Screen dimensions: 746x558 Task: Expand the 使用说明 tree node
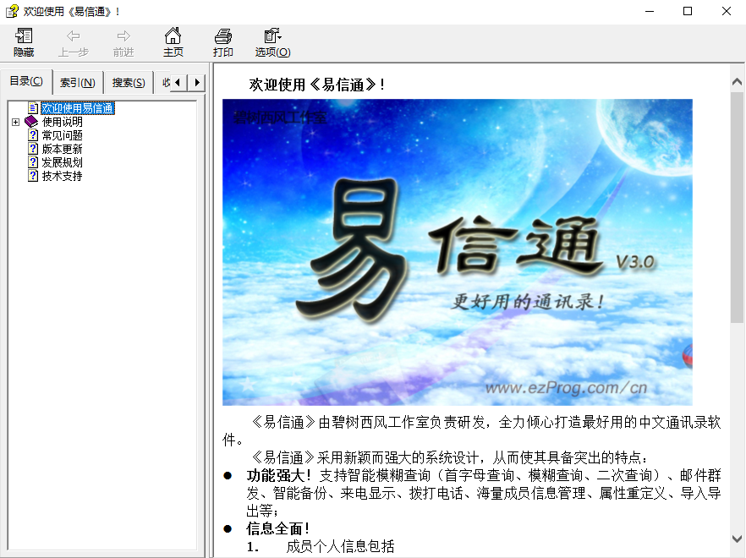click(16, 123)
